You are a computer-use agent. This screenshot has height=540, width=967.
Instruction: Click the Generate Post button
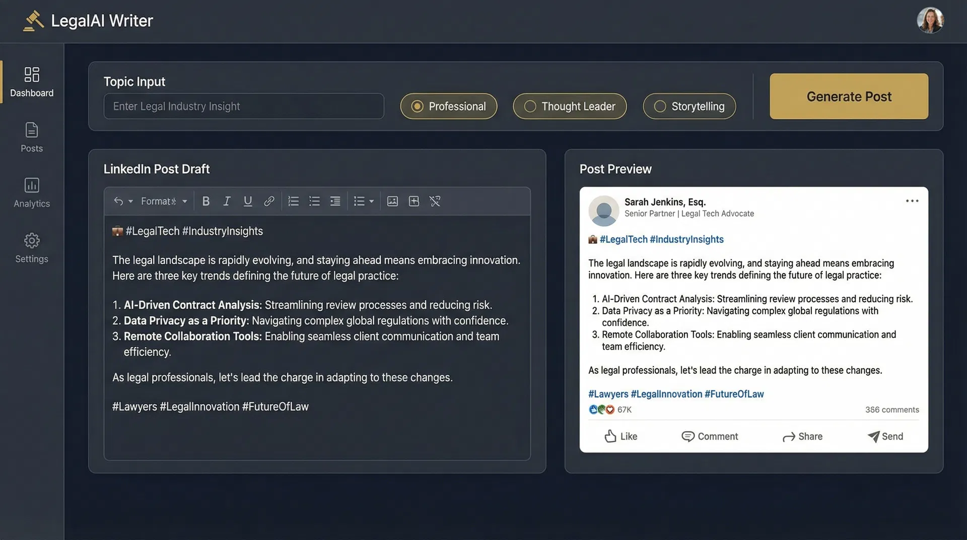coord(848,96)
